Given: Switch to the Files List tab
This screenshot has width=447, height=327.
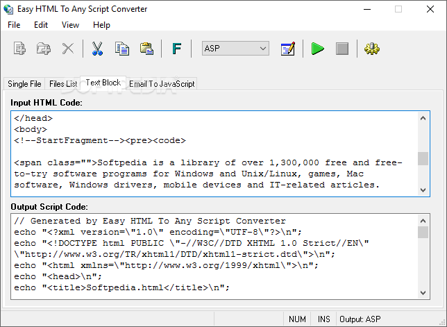Looking at the screenshot, I should (x=63, y=84).
